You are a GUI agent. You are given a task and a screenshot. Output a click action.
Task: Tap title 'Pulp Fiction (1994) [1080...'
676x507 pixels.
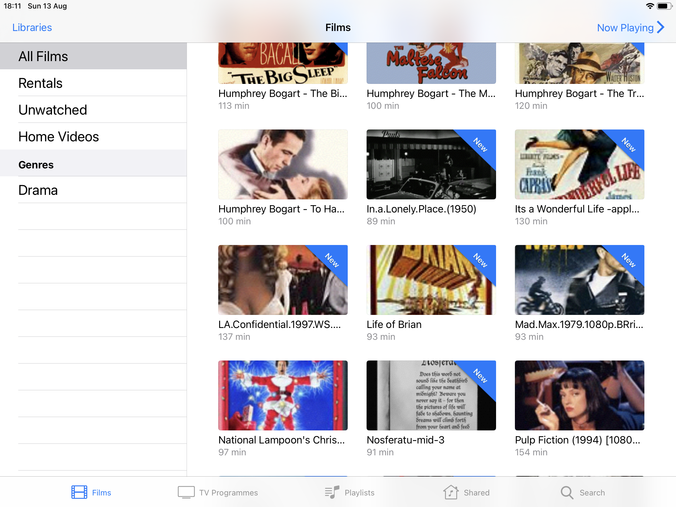pos(578,440)
